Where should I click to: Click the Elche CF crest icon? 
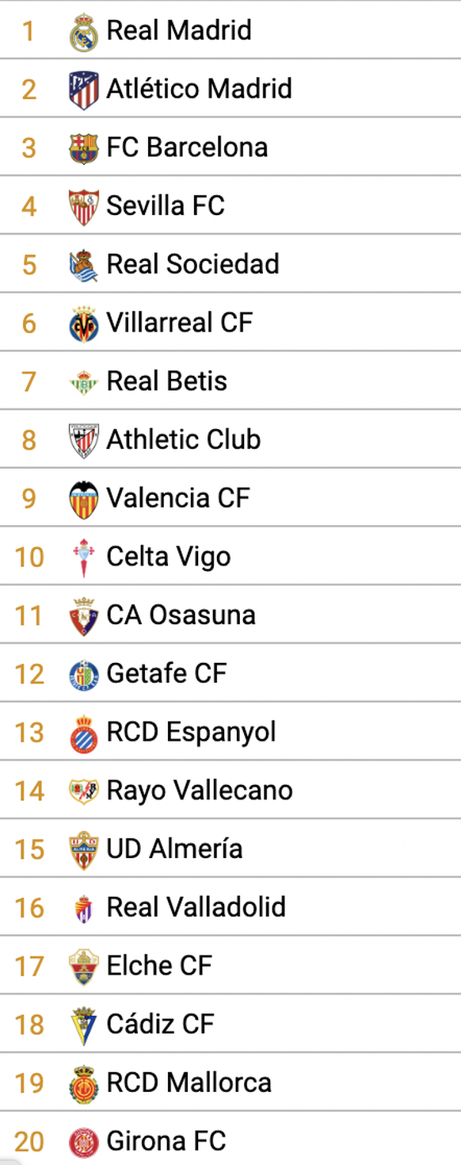tap(83, 968)
